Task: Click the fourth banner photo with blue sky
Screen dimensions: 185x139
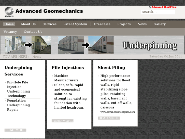Action: click(101, 45)
